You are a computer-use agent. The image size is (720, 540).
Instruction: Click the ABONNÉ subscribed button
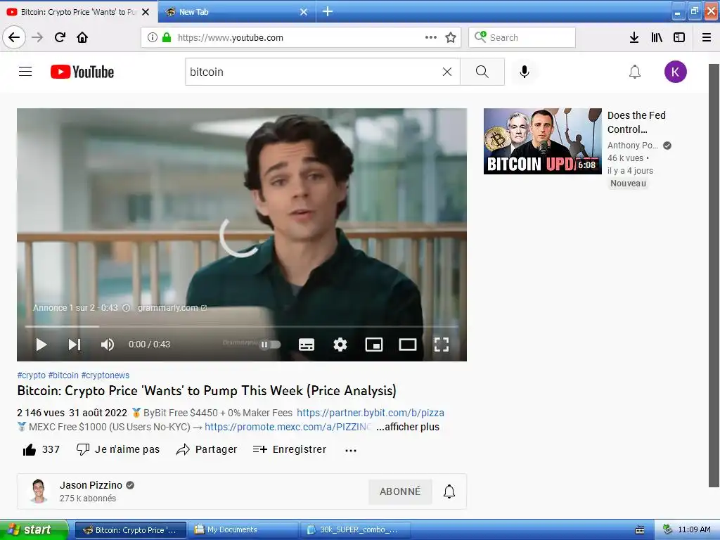pyautogui.click(x=400, y=491)
